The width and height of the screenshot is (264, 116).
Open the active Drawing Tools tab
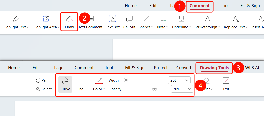point(214,68)
